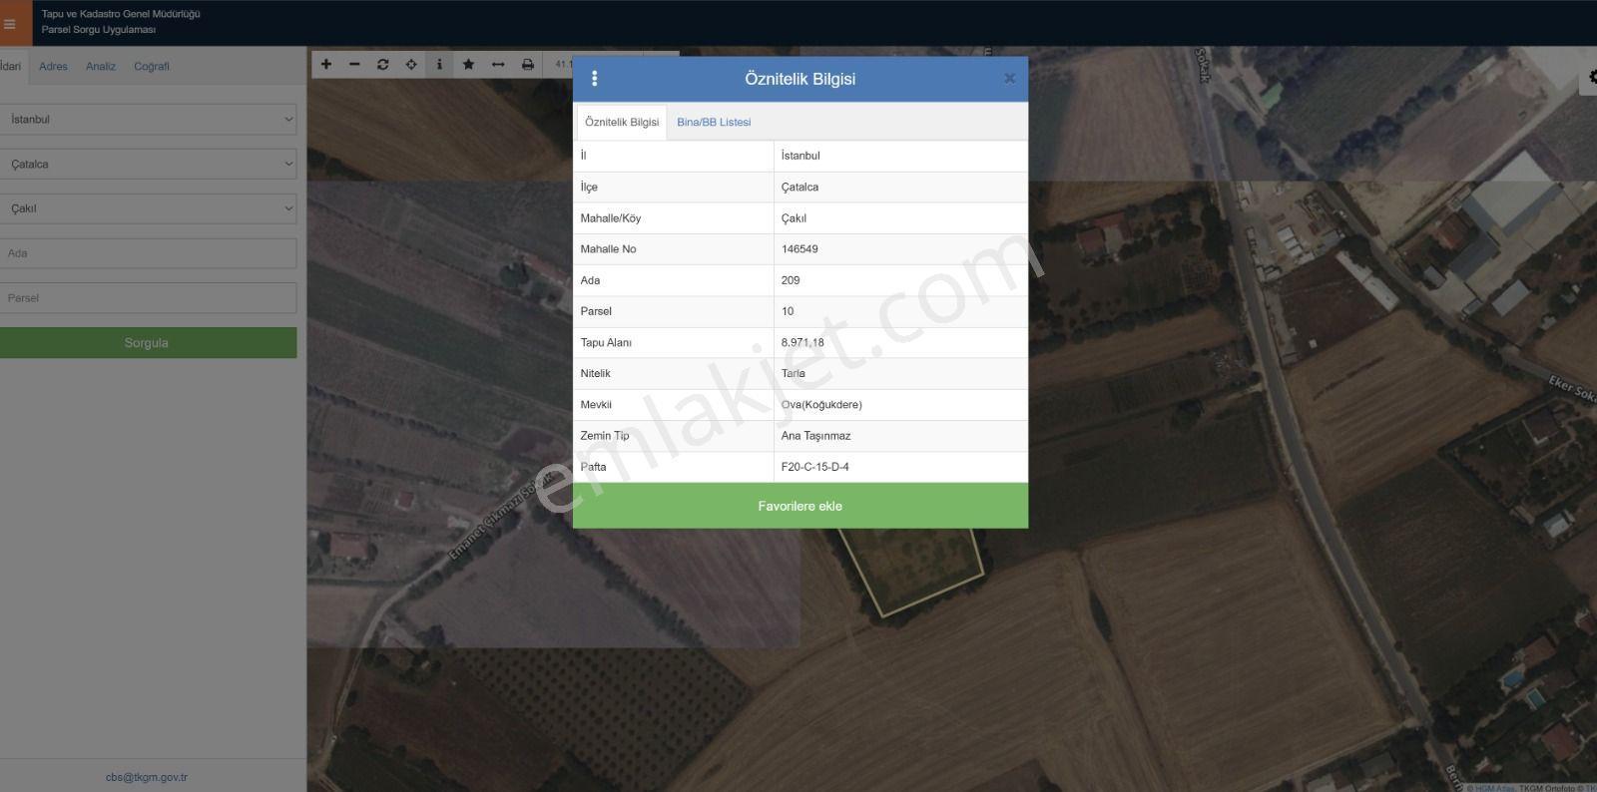Select Nitelik value Tarla
This screenshot has width=1597, height=792.
pyautogui.click(x=794, y=373)
